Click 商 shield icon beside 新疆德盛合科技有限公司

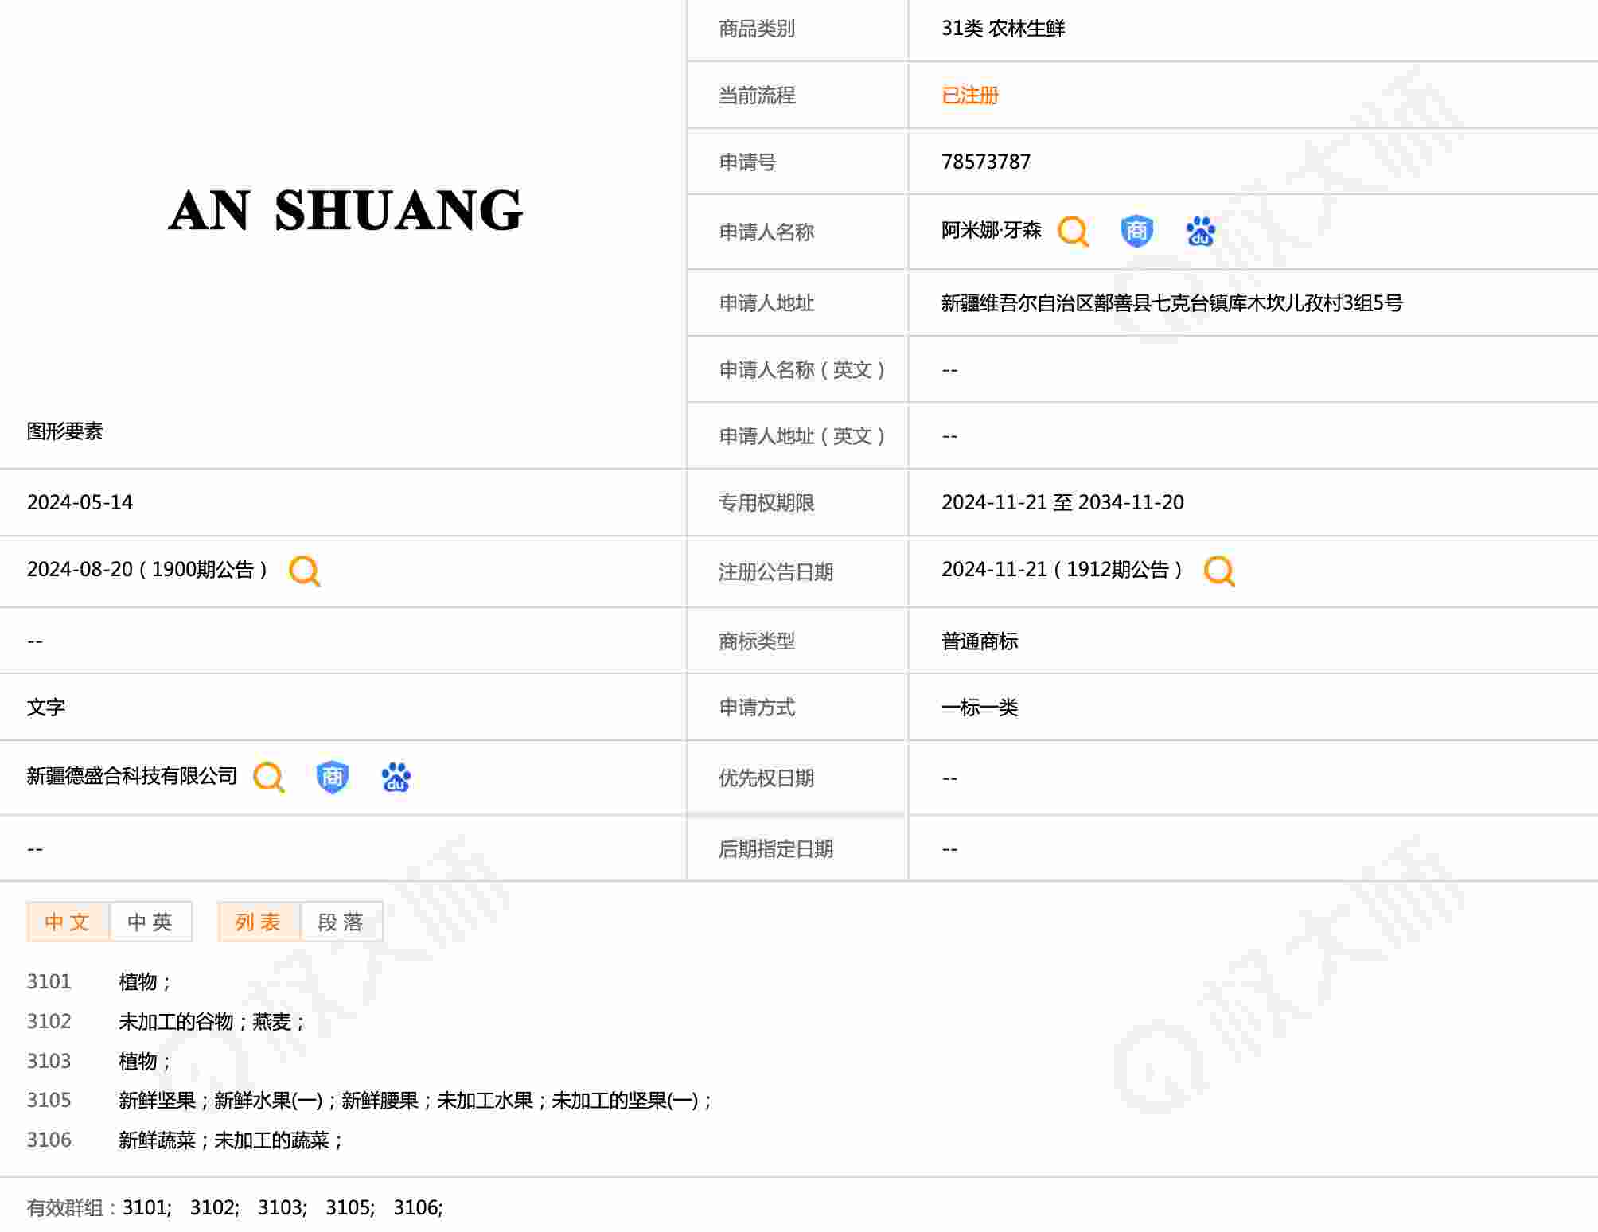pyautogui.click(x=332, y=777)
